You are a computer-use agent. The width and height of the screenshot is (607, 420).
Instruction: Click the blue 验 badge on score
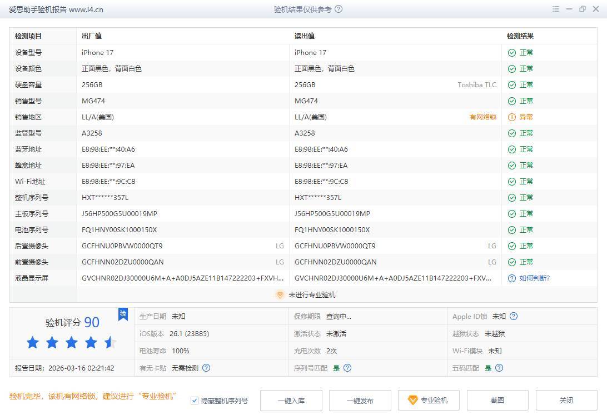(123, 314)
